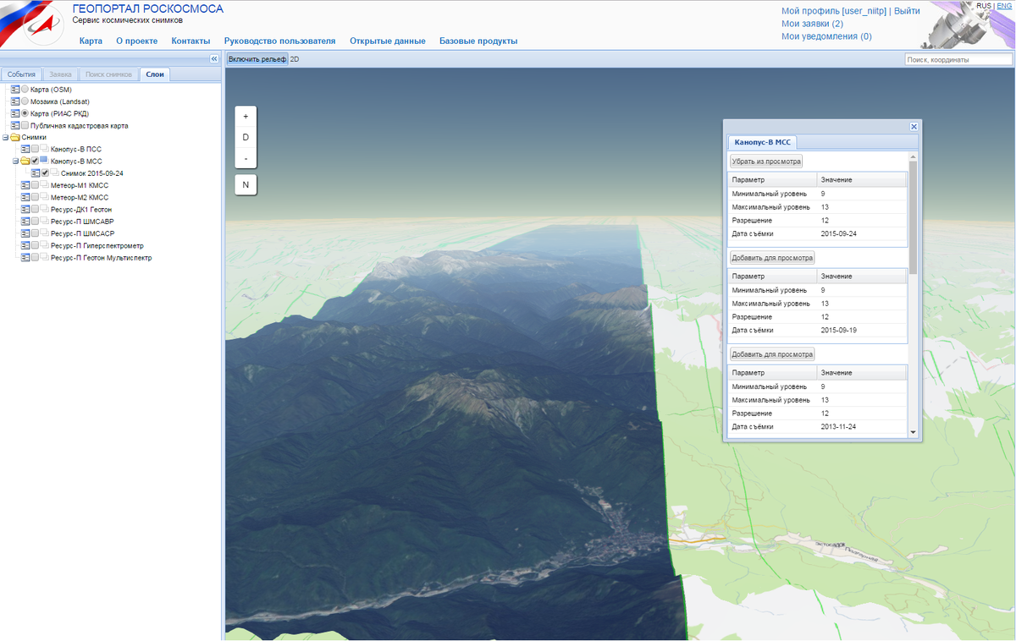Uncheck the Снимок 2015-09-24 checkbox

45,173
